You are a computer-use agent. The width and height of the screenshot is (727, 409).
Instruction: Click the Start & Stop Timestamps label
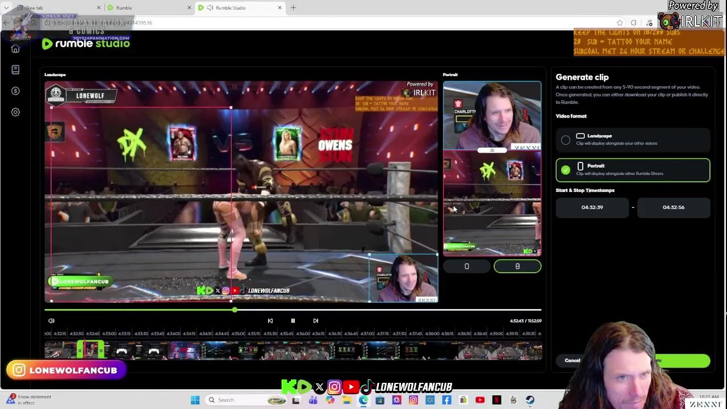(x=585, y=190)
